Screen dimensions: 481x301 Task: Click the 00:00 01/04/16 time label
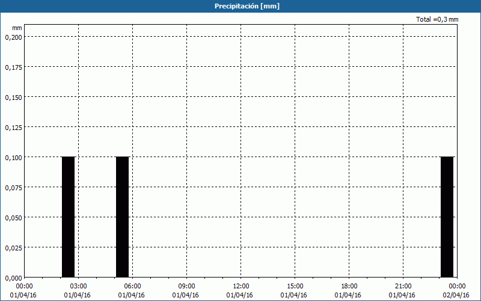tap(23, 291)
